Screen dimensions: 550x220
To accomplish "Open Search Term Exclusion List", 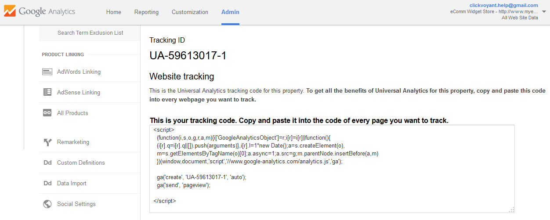I will point(90,33).
